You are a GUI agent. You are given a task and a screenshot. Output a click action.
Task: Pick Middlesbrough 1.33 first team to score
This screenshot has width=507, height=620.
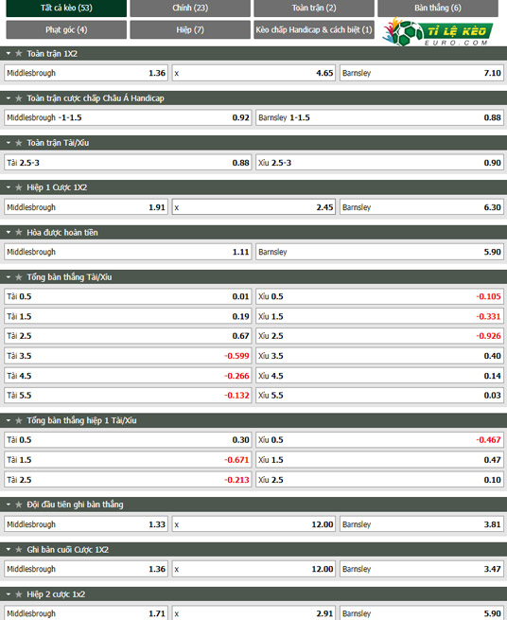86,524
